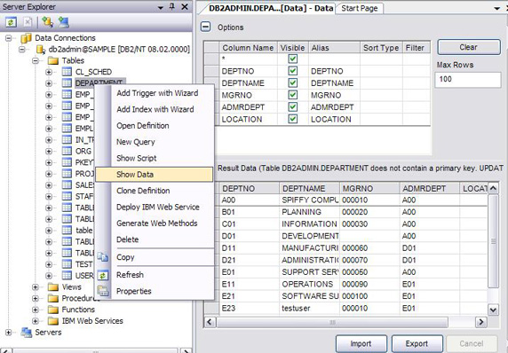Click the Refresh icon in context menu
The width and height of the screenshot is (508, 353).
coord(103,275)
